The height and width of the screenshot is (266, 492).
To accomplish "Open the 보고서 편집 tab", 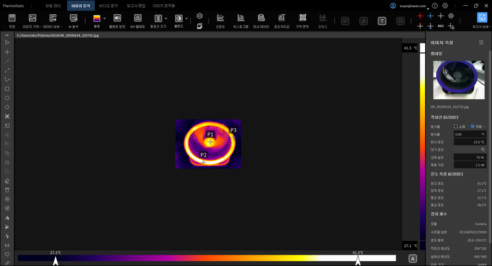I will [x=136, y=6].
